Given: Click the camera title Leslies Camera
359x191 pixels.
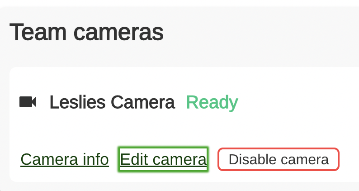Looking at the screenshot, I should [112, 102].
